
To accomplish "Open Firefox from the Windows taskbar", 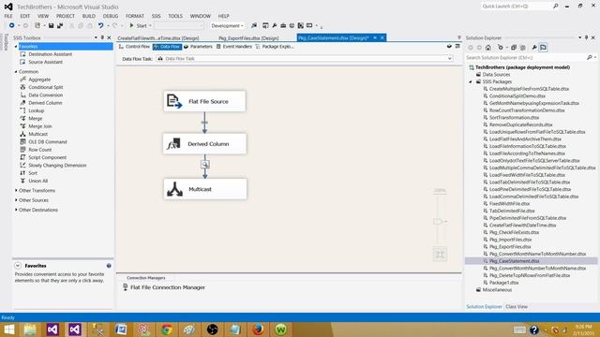I will click(x=259, y=330).
